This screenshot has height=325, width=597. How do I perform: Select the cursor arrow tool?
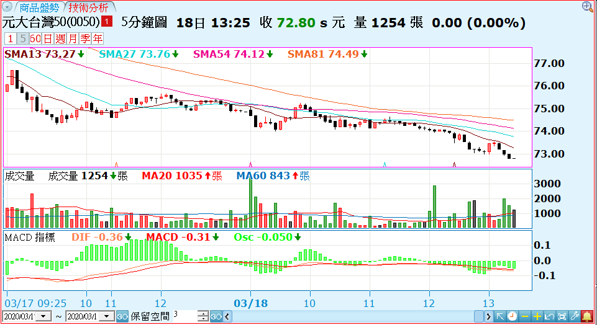point(500,316)
